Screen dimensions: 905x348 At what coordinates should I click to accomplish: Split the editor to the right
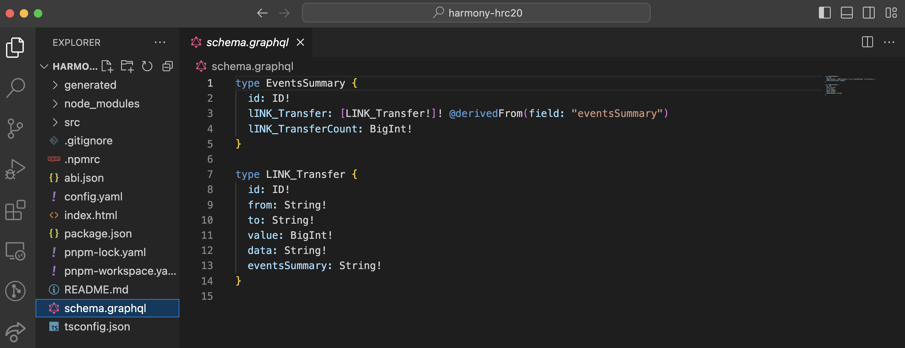(867, 42)
